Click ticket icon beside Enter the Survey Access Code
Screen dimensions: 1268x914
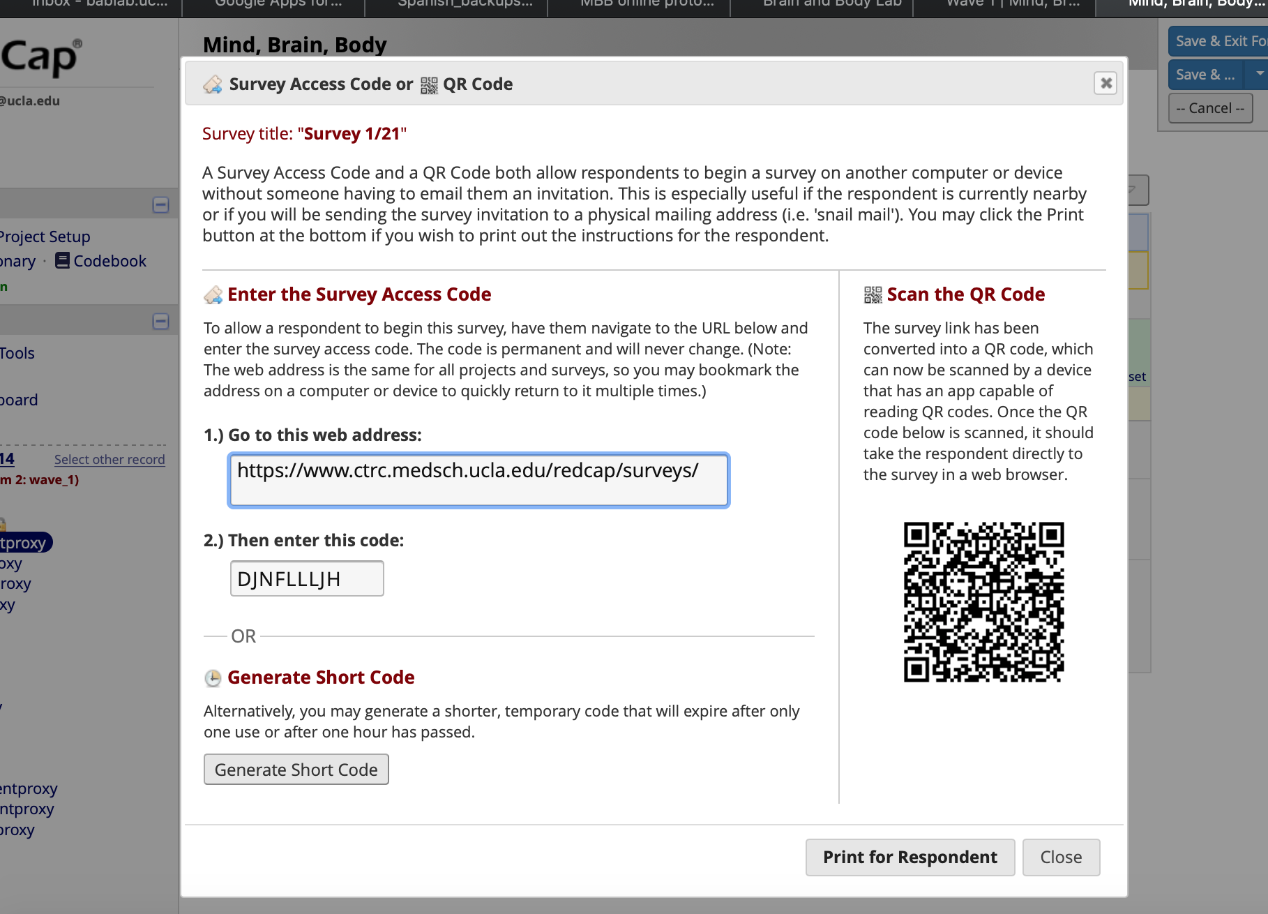tap(213, 295)
